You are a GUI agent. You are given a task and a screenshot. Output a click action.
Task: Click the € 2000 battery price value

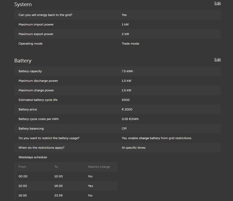click(x=127, y=109)
